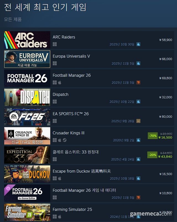Click positive review thumbs-up icon for ARC Raiders
The height and width of the screenshot is (222, 177).
[x=138, y=44]
